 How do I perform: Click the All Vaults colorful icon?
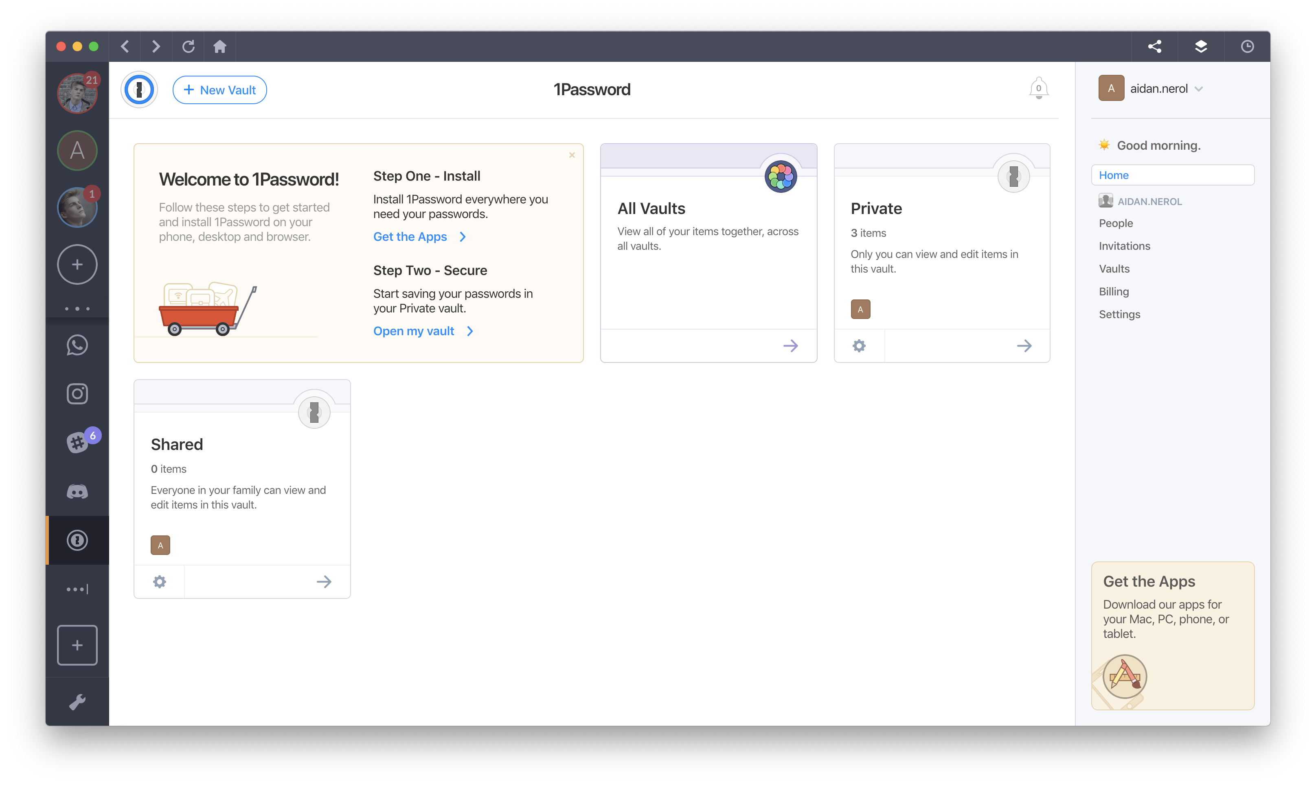click(x=781, y=176)
